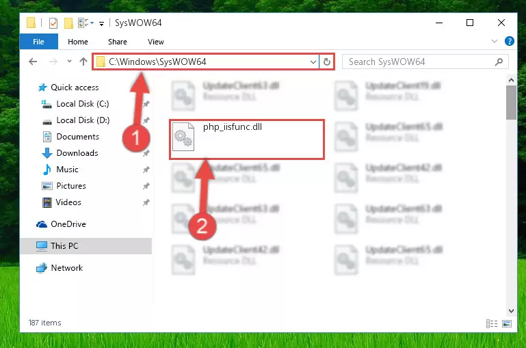Click the star icon beside Quick access

click(42, 88)
